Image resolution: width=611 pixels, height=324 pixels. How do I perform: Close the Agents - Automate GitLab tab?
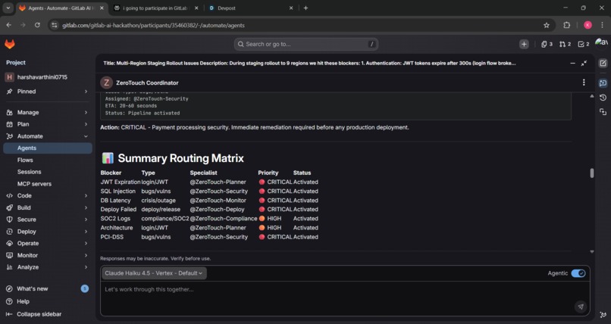pyautogui.click(x=102, y=8)
